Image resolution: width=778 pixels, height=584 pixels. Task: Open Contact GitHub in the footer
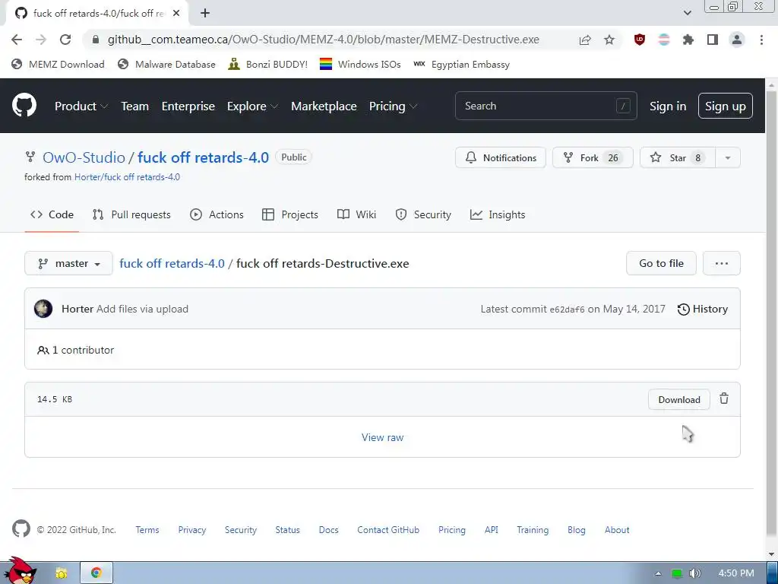[388, 530]
